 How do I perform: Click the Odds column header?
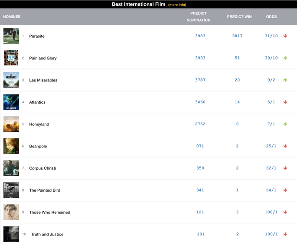point(271,16)
